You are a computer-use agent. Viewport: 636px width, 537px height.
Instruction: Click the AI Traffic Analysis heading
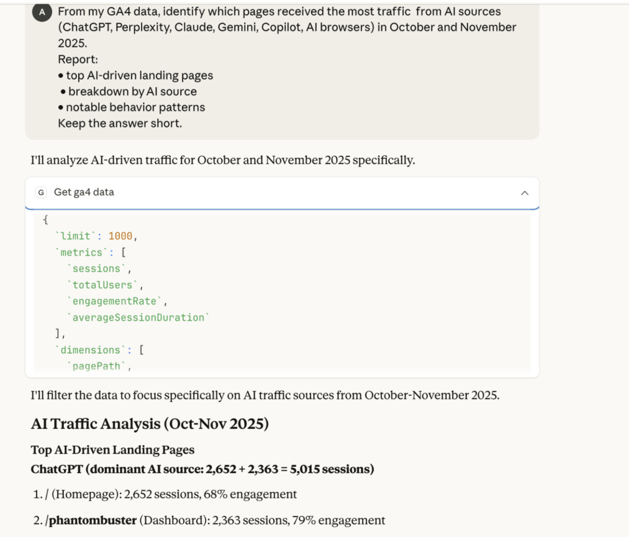[149, 423]
